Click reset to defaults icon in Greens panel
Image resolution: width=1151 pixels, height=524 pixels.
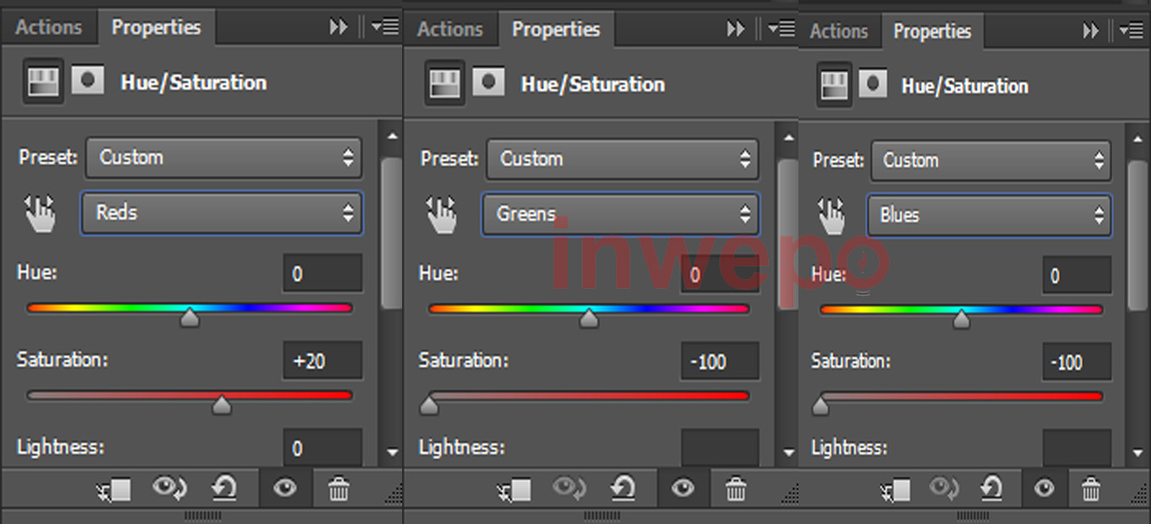coord(623,488)
